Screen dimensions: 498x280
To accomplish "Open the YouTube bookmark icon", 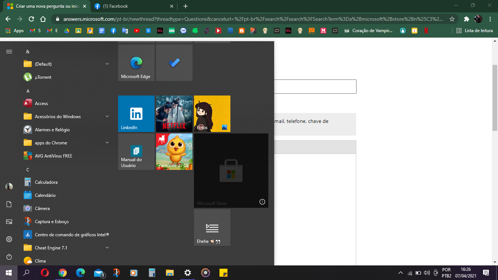I will [136, 31].
